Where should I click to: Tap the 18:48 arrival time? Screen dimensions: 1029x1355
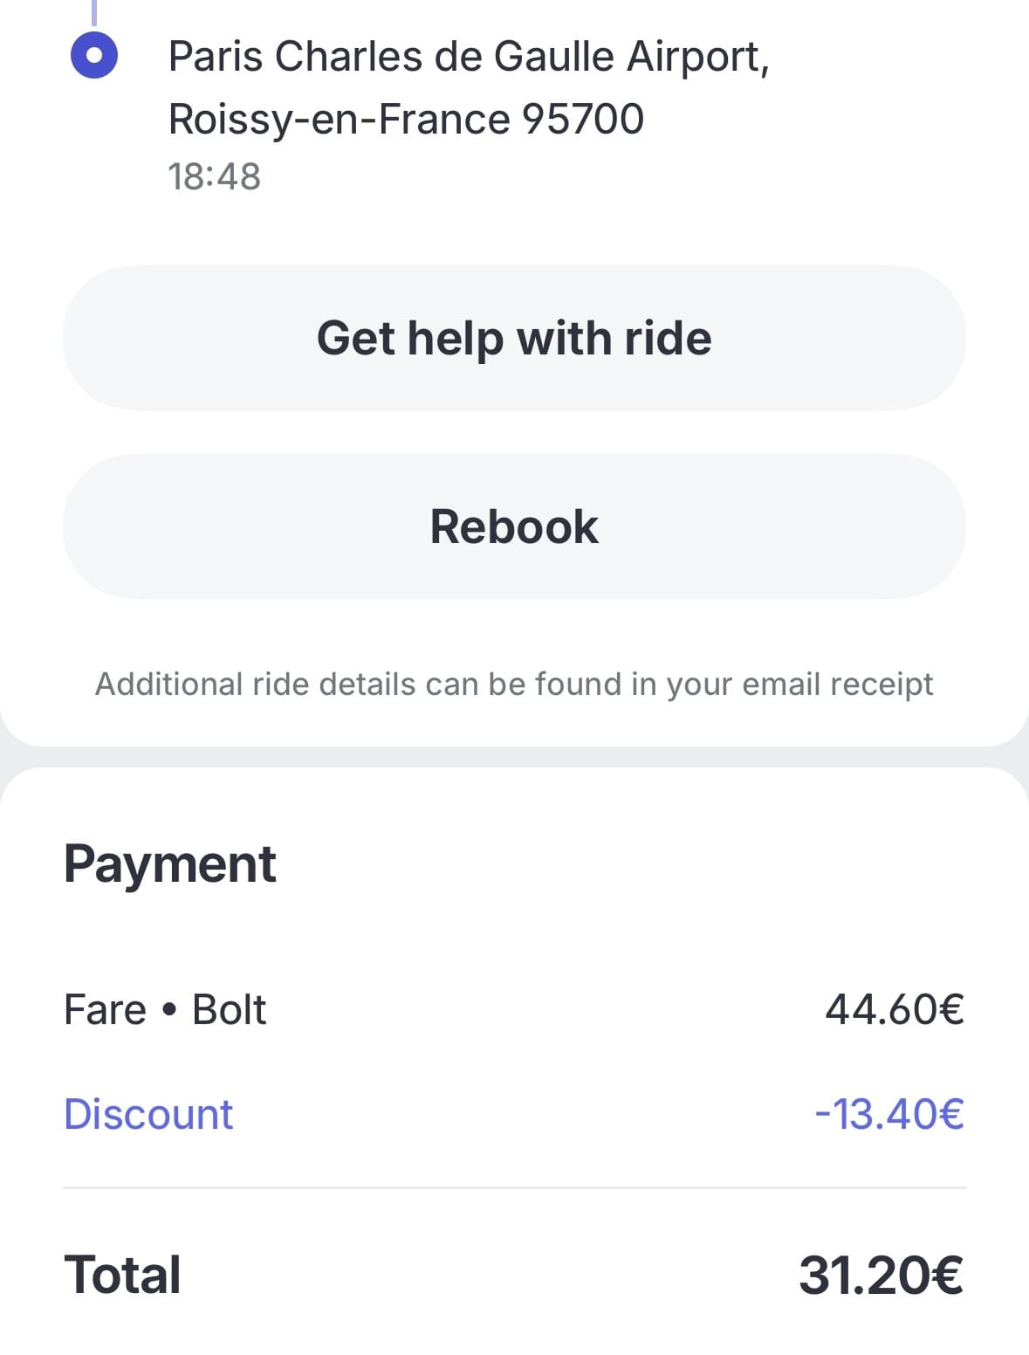214,176
